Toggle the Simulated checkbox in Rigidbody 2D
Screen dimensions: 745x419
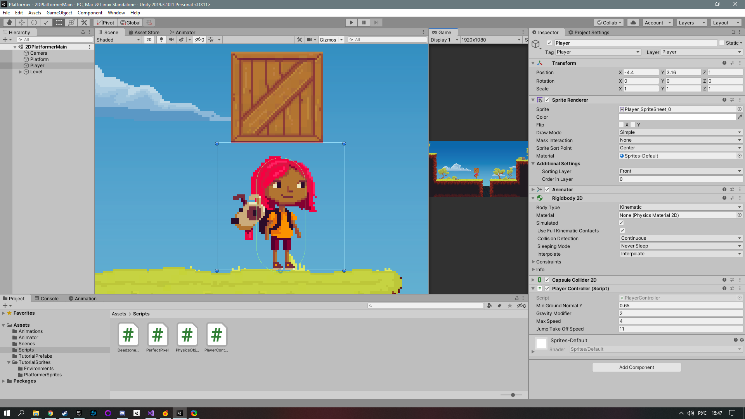coord(621,223)
